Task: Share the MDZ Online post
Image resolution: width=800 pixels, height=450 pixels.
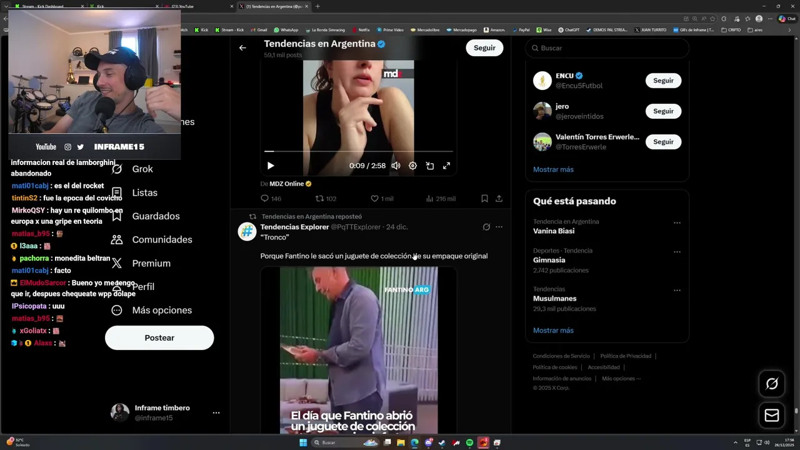Action: tap(499, 199)
